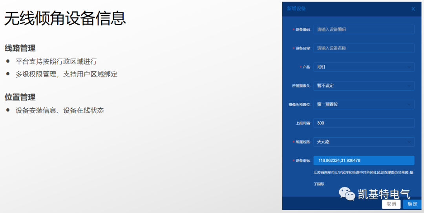
Task: Click the 多级权限管理 bullet line
Action: (66, 74)
